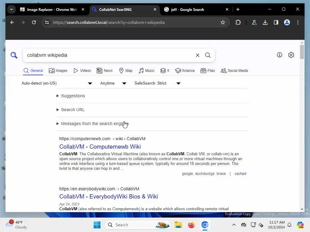Open Firefox from taskbar
Viewport: 310px width, 232px height.
[191, 225]
